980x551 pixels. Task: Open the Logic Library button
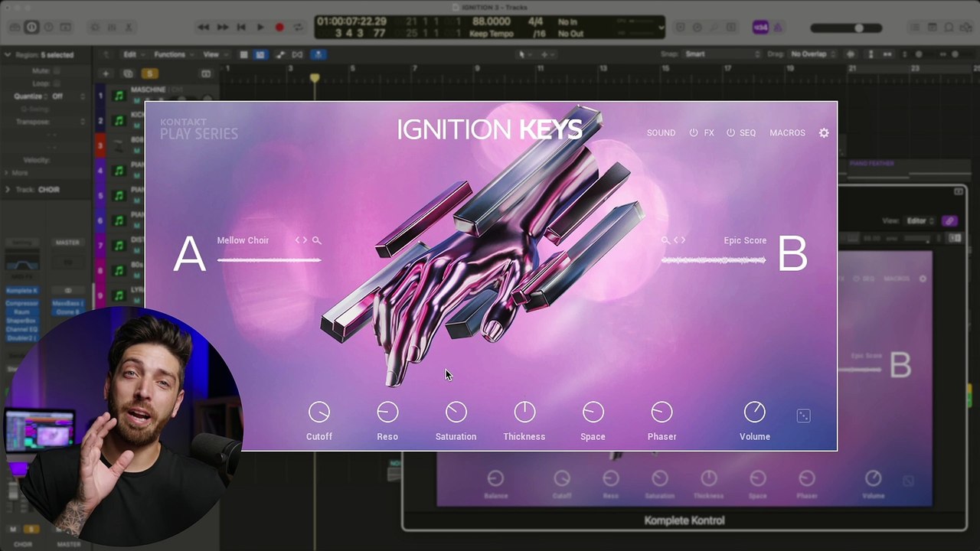pyautogui.click(x=15, y=27)
